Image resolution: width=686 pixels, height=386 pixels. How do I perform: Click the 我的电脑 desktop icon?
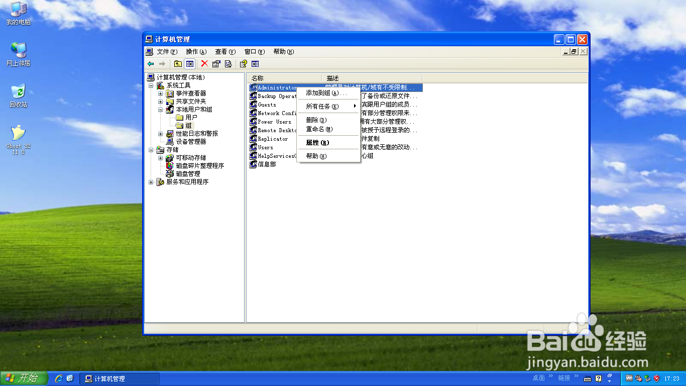[x=19, y=14]
